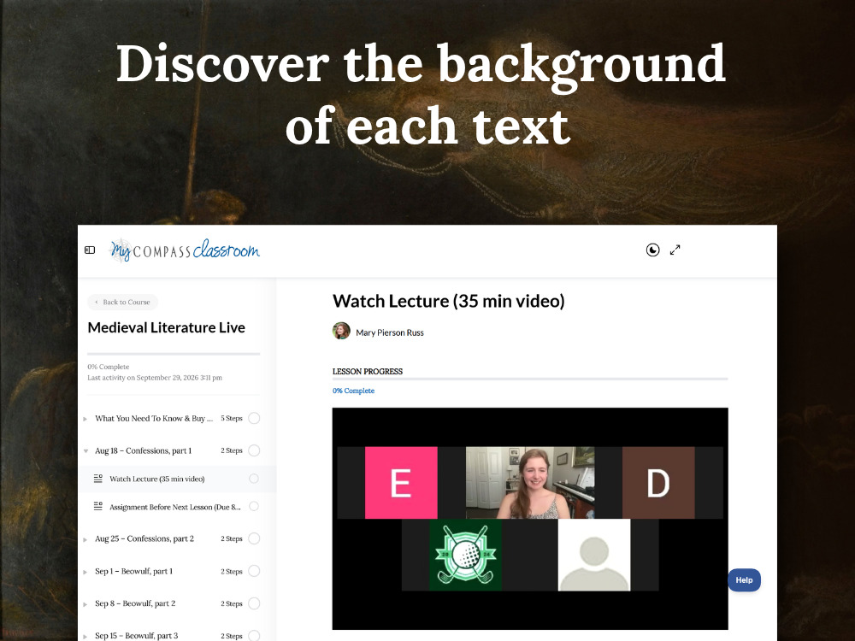Click 2 Steps label of Sep 8 section
This screenshot has width=855, height=641.
(232, 603)
